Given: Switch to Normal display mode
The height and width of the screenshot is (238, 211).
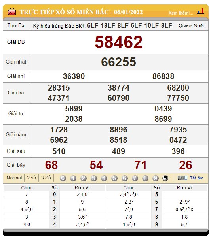Looking at the screenshot, I should [14, 178].
